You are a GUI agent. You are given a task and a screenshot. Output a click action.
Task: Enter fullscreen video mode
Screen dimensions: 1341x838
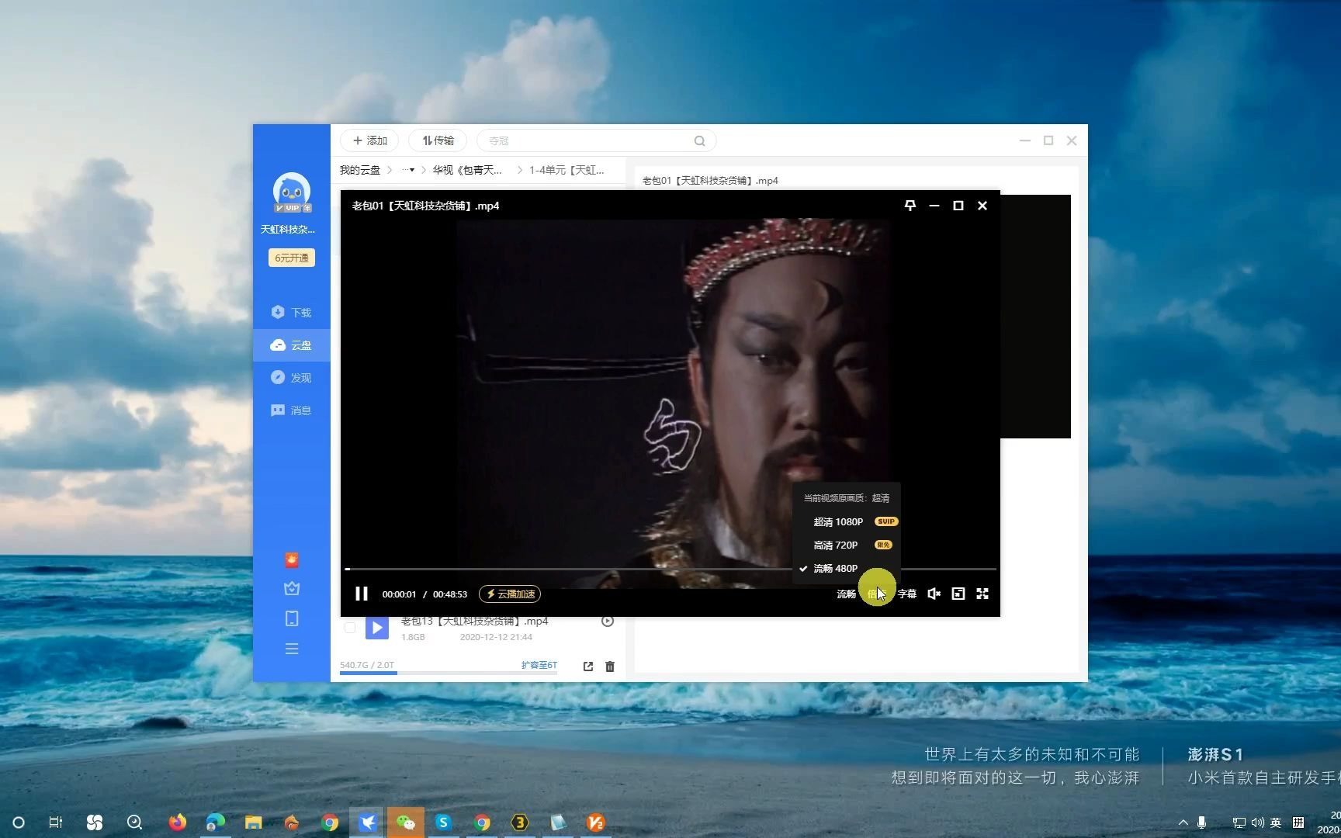pyautogui.click(x=982, y=594)
